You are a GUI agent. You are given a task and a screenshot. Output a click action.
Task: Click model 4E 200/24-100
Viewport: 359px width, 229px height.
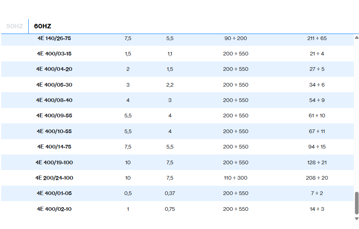tap(54, 178)
